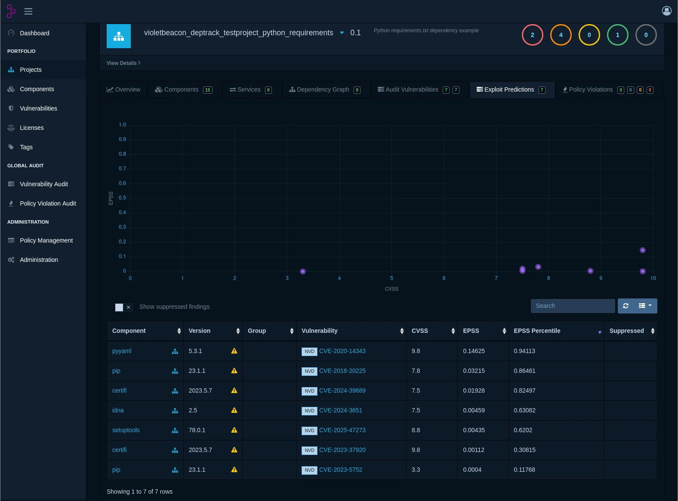This screenshot has width=678, height=501.
Task: Click the Search input field
Action: (x=573, y=306)
